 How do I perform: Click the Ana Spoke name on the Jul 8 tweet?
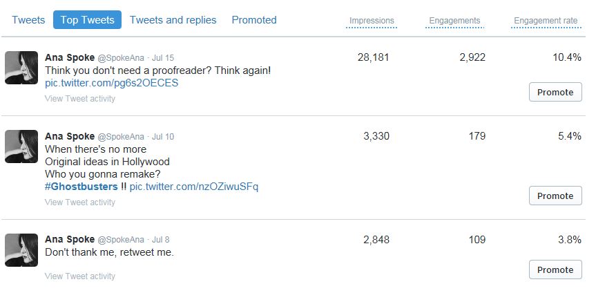70,239
